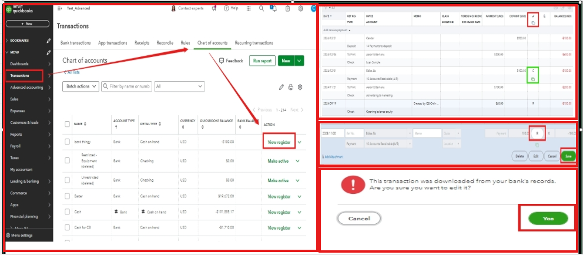Screen dimensions: 583x255
Task: Edit menu with the pencil icon
Action: [48, 52]
